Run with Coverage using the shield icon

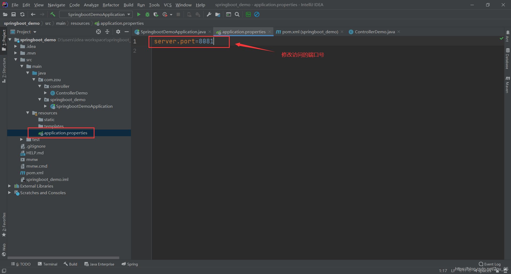tap(156, 14)
